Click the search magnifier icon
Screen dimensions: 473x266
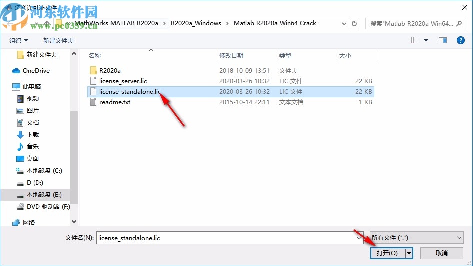(x=459, y=23)
